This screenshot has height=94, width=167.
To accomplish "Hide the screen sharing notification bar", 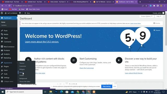I will (x=115, y=86).
